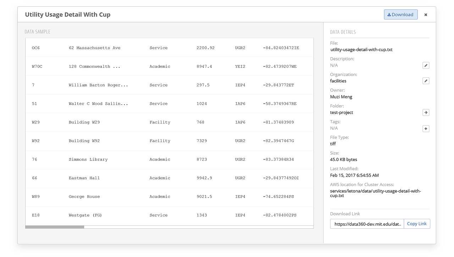
Task: Click 'Westgate (FG)' cell
Action: pos(85,215)
